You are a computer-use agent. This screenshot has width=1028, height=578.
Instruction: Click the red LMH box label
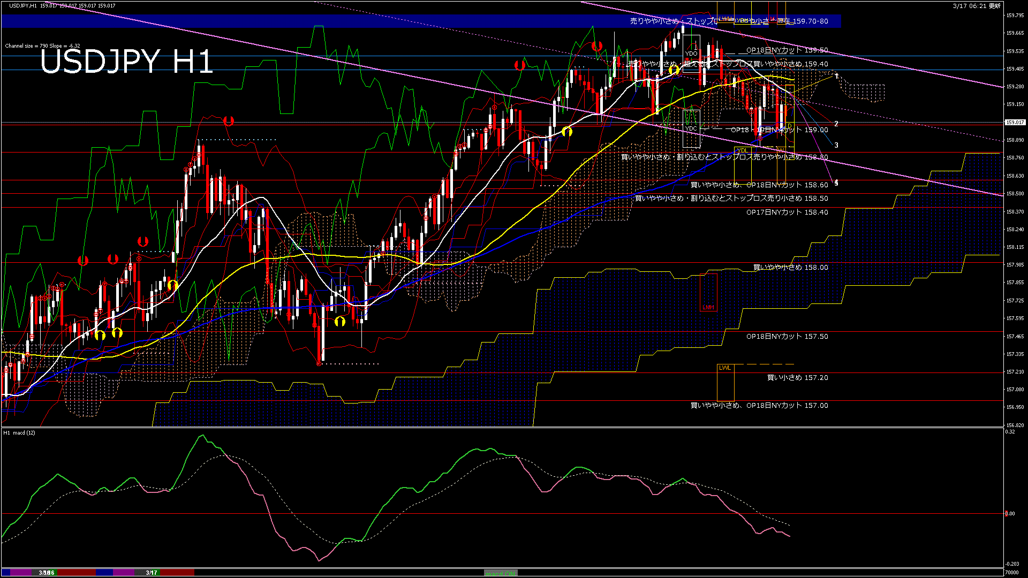click(708, 307)
